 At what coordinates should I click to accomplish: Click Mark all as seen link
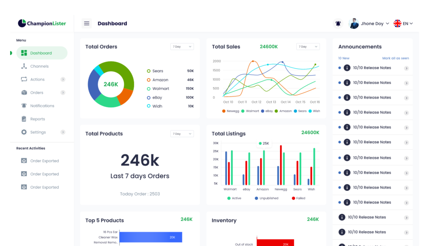(x=395, y=58)
